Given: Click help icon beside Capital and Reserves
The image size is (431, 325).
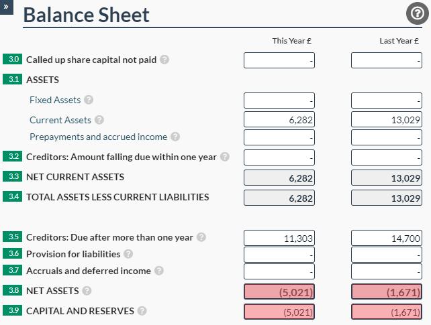Looking at the screenshot, I should [x=142, y=311].
